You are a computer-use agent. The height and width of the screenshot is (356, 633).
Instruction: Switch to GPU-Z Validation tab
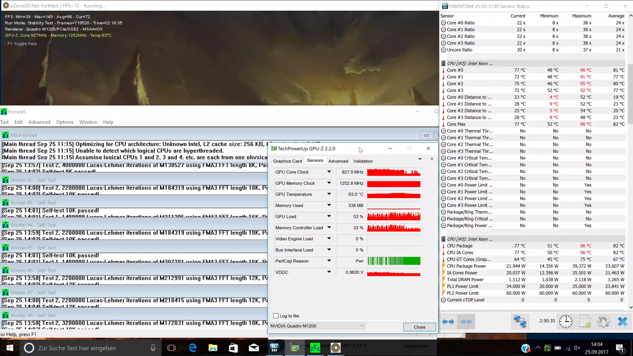click(363, 161)
